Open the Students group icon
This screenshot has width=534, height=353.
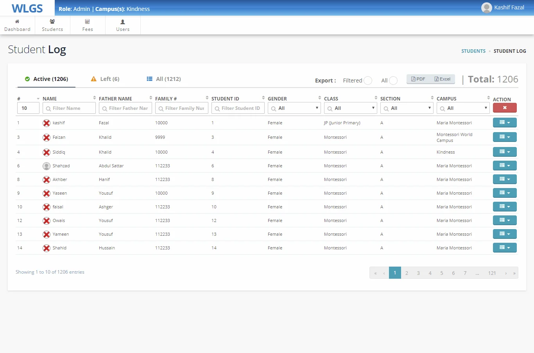tap(52, 22)
